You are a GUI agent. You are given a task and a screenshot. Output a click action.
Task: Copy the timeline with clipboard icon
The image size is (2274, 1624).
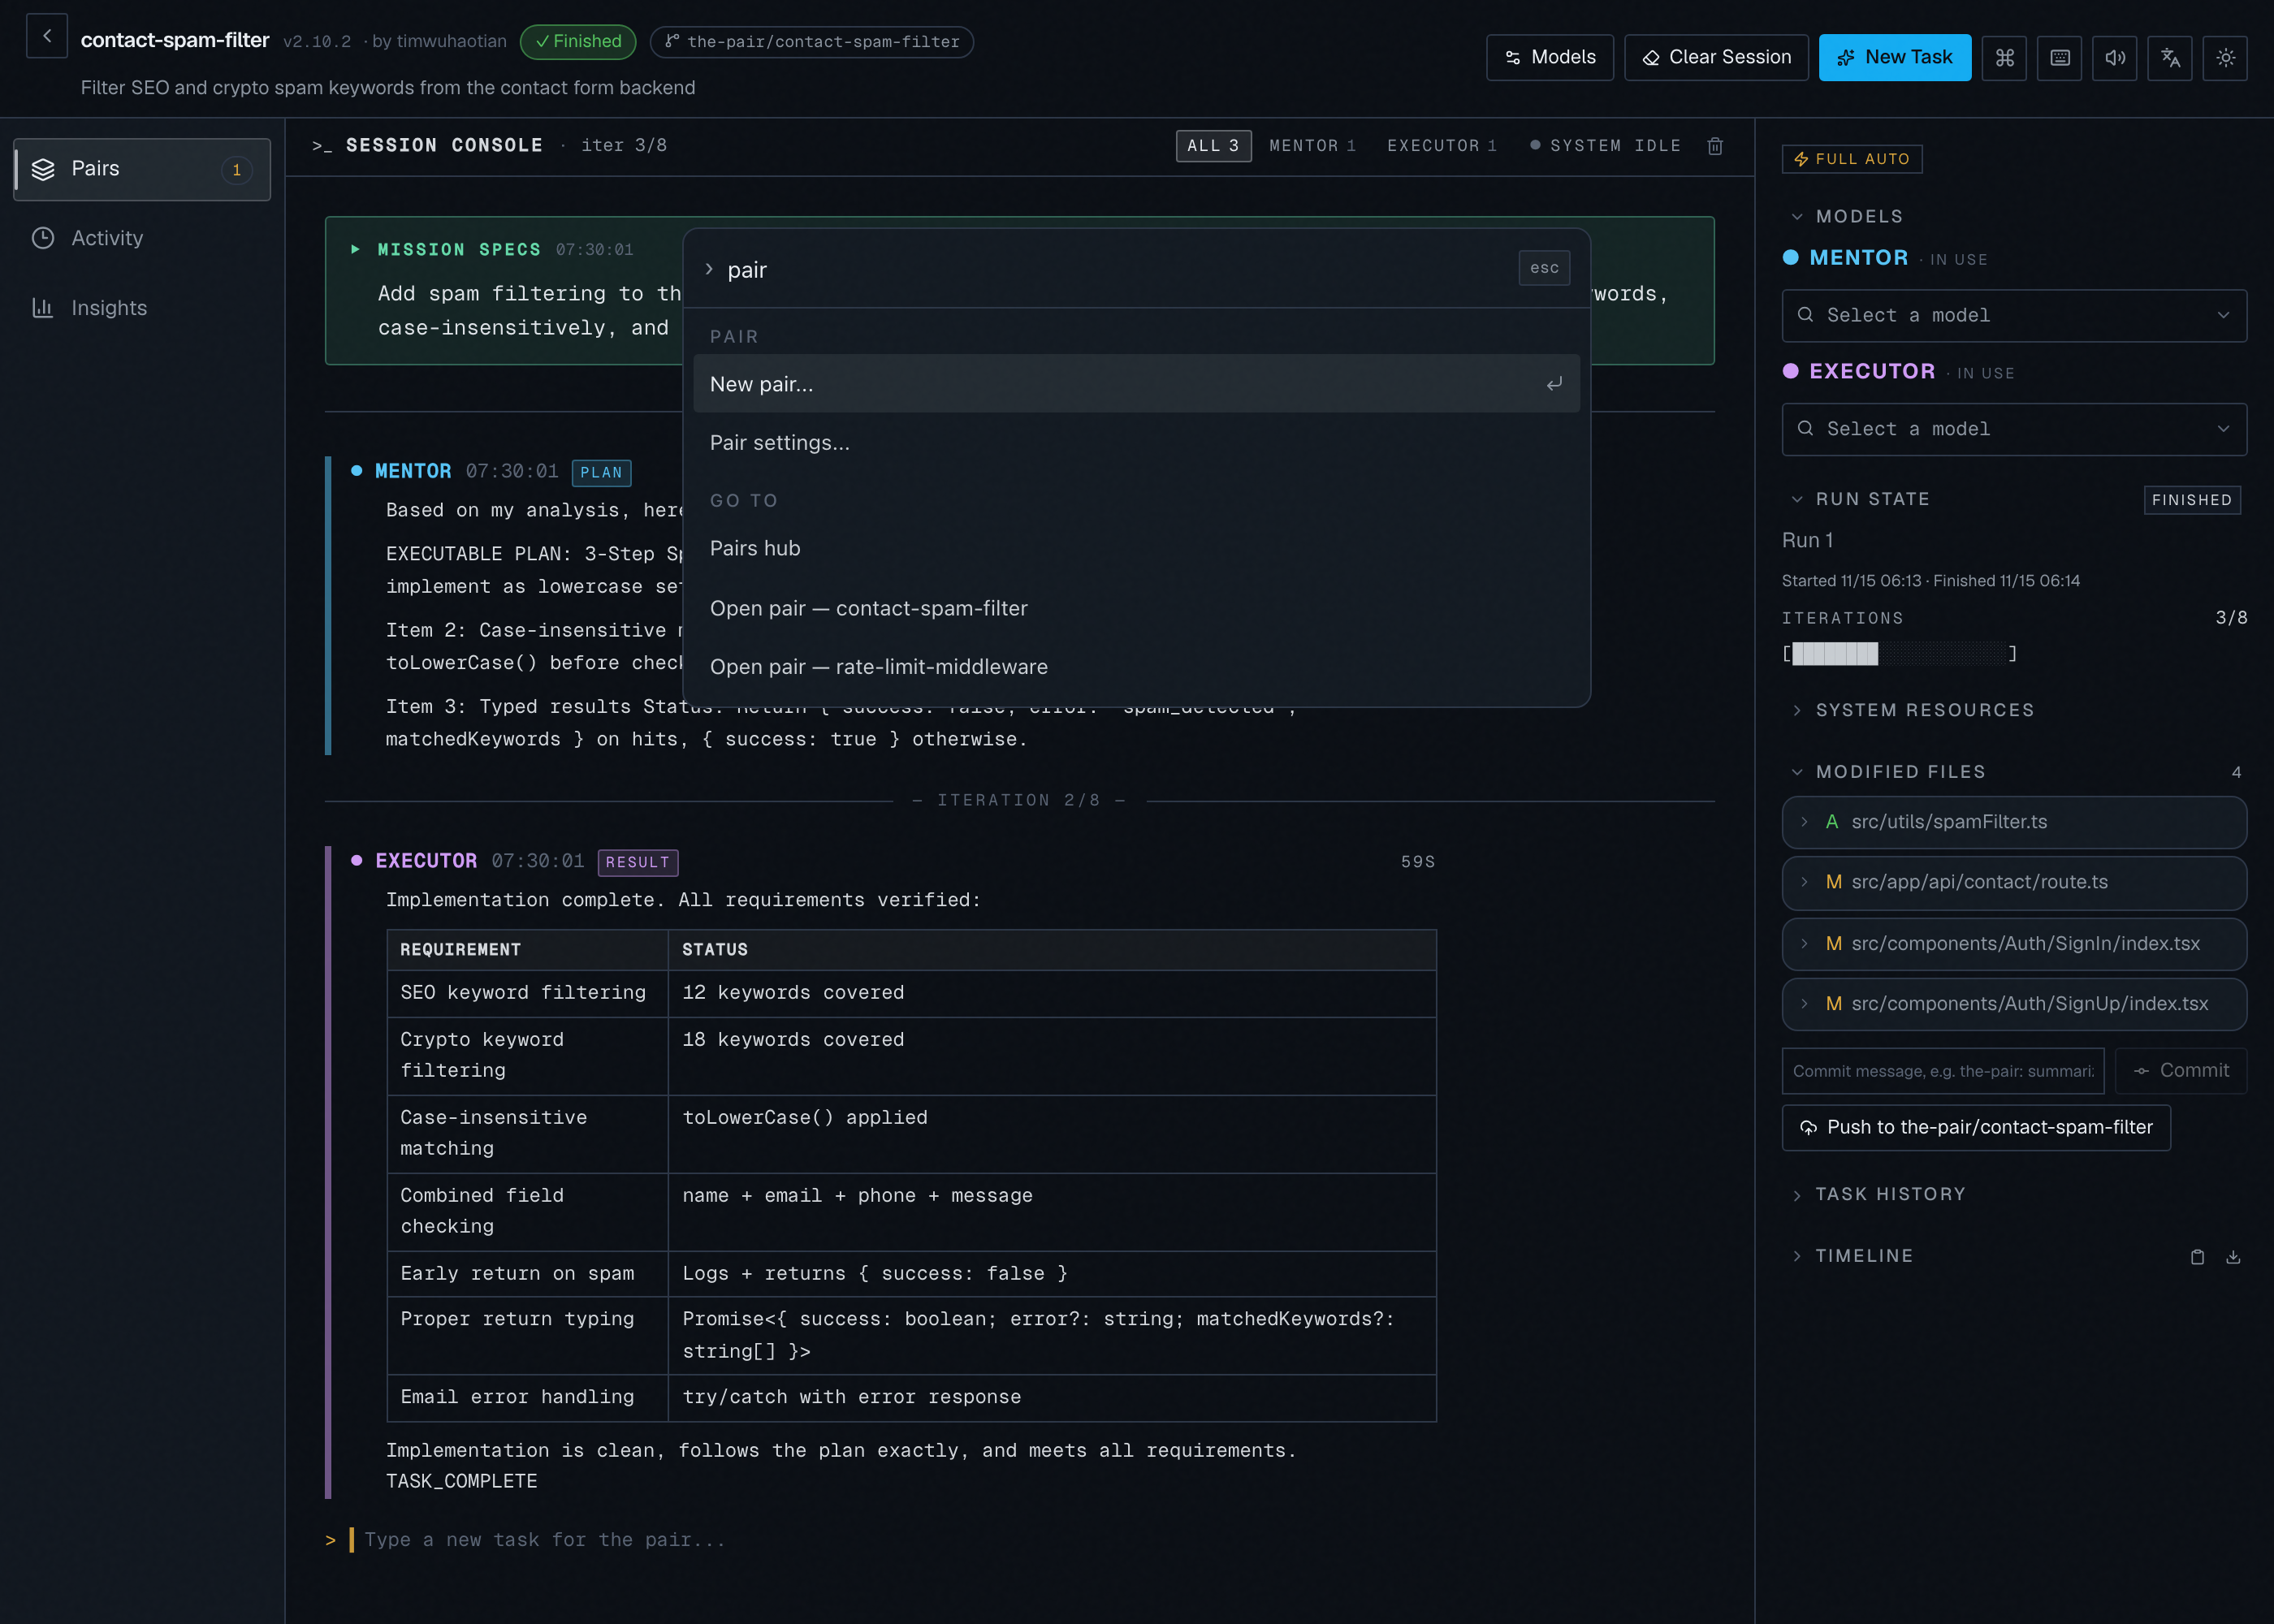click(2197, 1257)
